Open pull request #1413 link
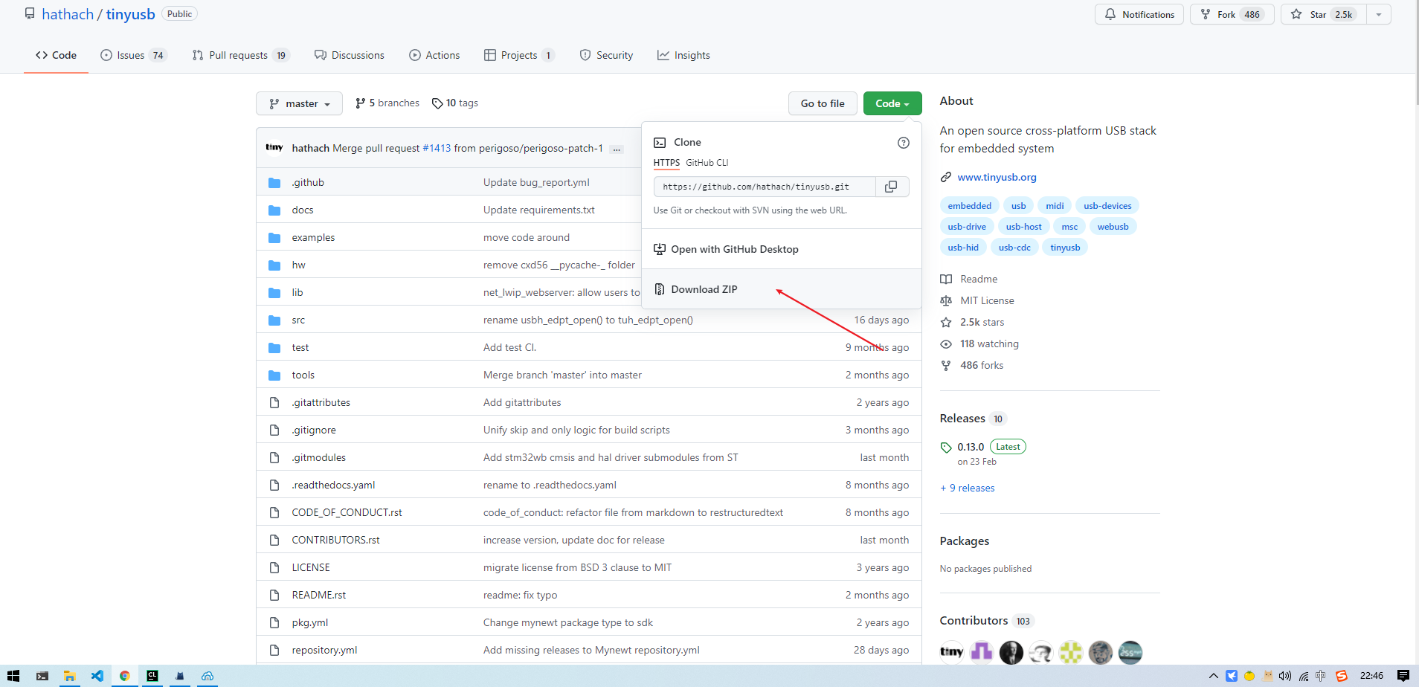 (x=437, y=148)
